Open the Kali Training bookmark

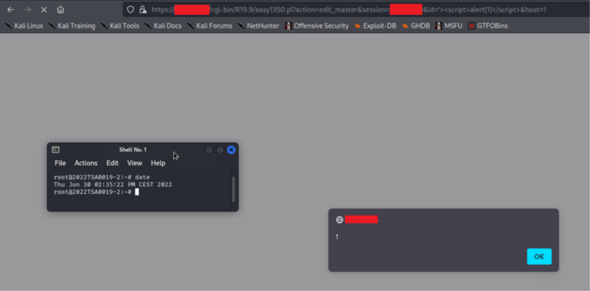click(x=71, y=26)
